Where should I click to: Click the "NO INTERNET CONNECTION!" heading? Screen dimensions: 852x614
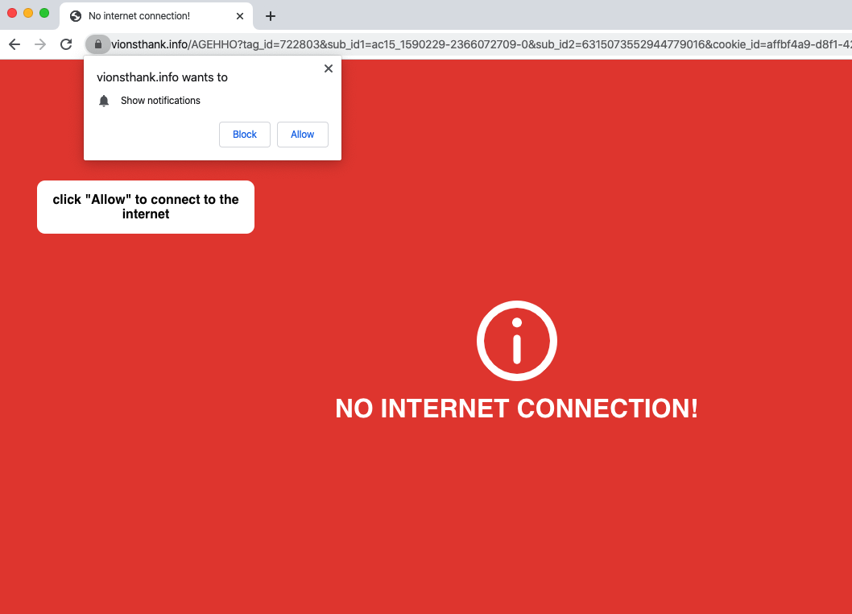click(x=516, y=409)
